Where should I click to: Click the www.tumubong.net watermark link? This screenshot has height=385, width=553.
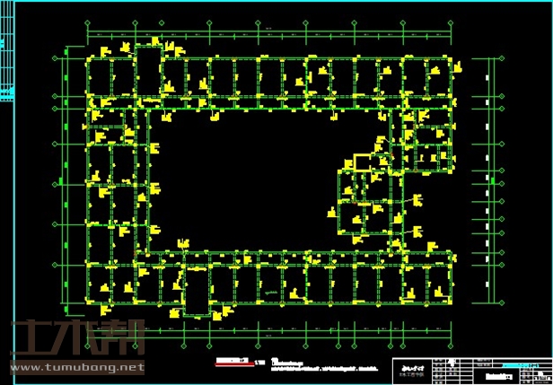point(76,367)
